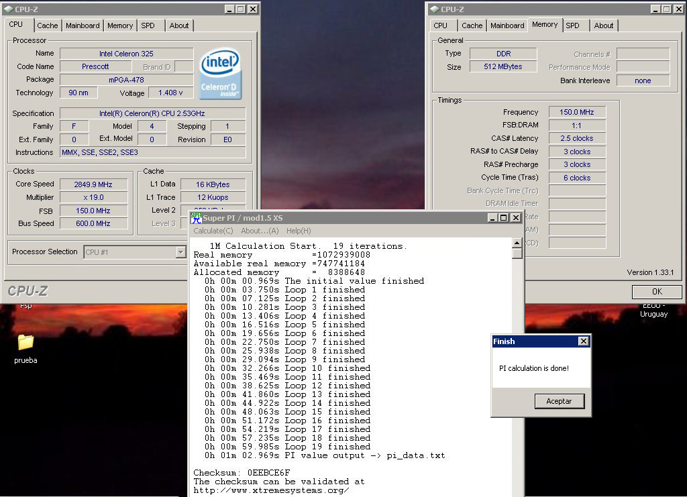This screenshot has width=687, height=497.
Task: Click the memory Type value DDR
Action: click(x=503, y=54)
